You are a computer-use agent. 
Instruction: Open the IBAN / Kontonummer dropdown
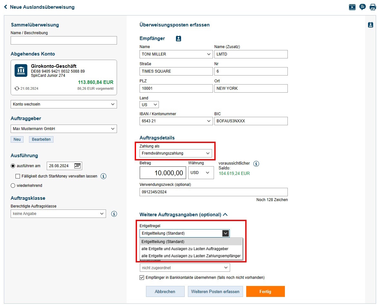pos(176,121)
